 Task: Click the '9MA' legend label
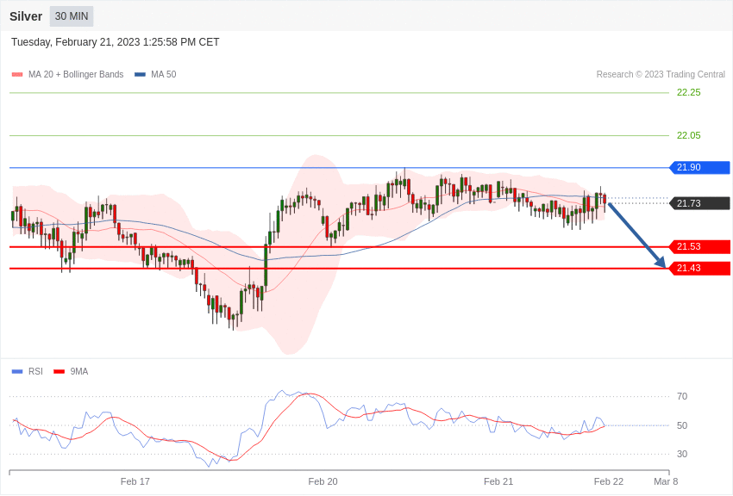click(79, 371)
